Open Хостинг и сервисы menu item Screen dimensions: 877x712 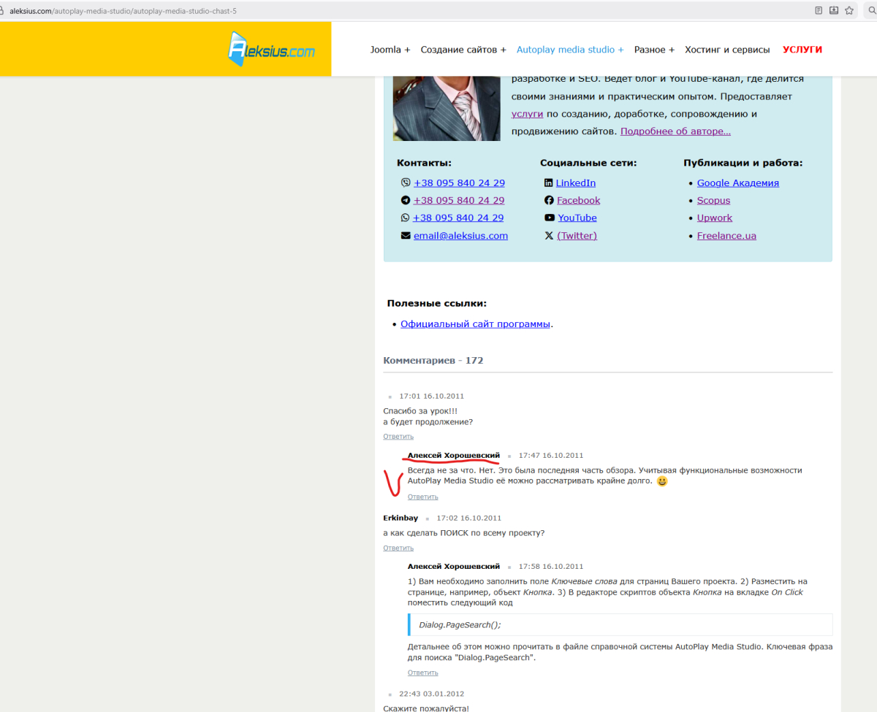coord(727,50)
